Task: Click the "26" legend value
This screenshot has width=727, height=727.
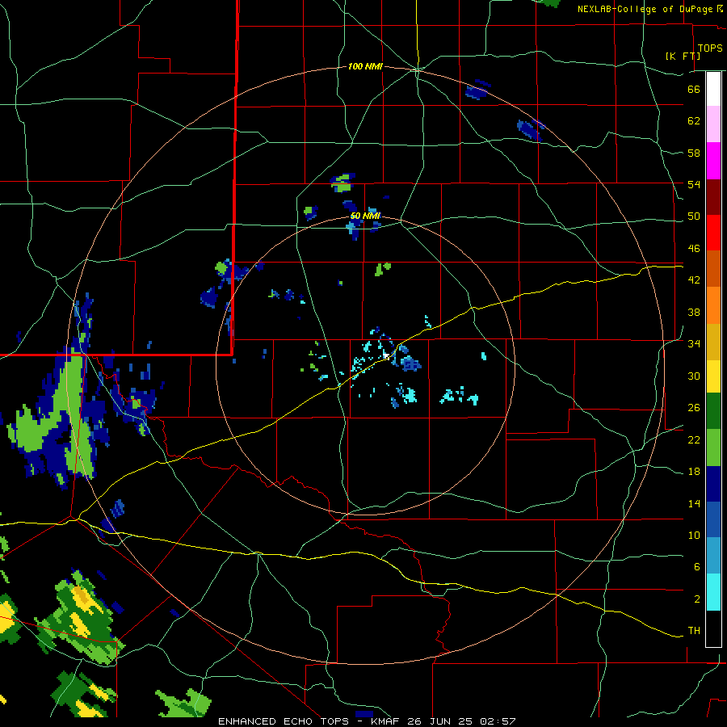Action: [x=694, y=408]
